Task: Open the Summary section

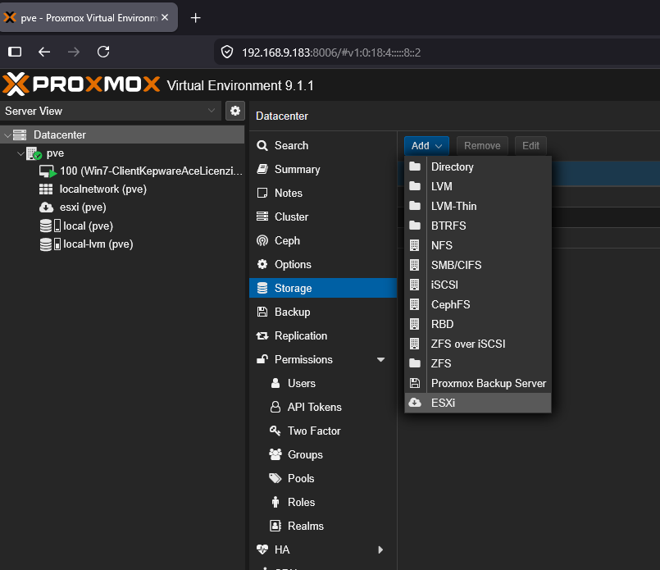Action: click(x=323, y=169)
